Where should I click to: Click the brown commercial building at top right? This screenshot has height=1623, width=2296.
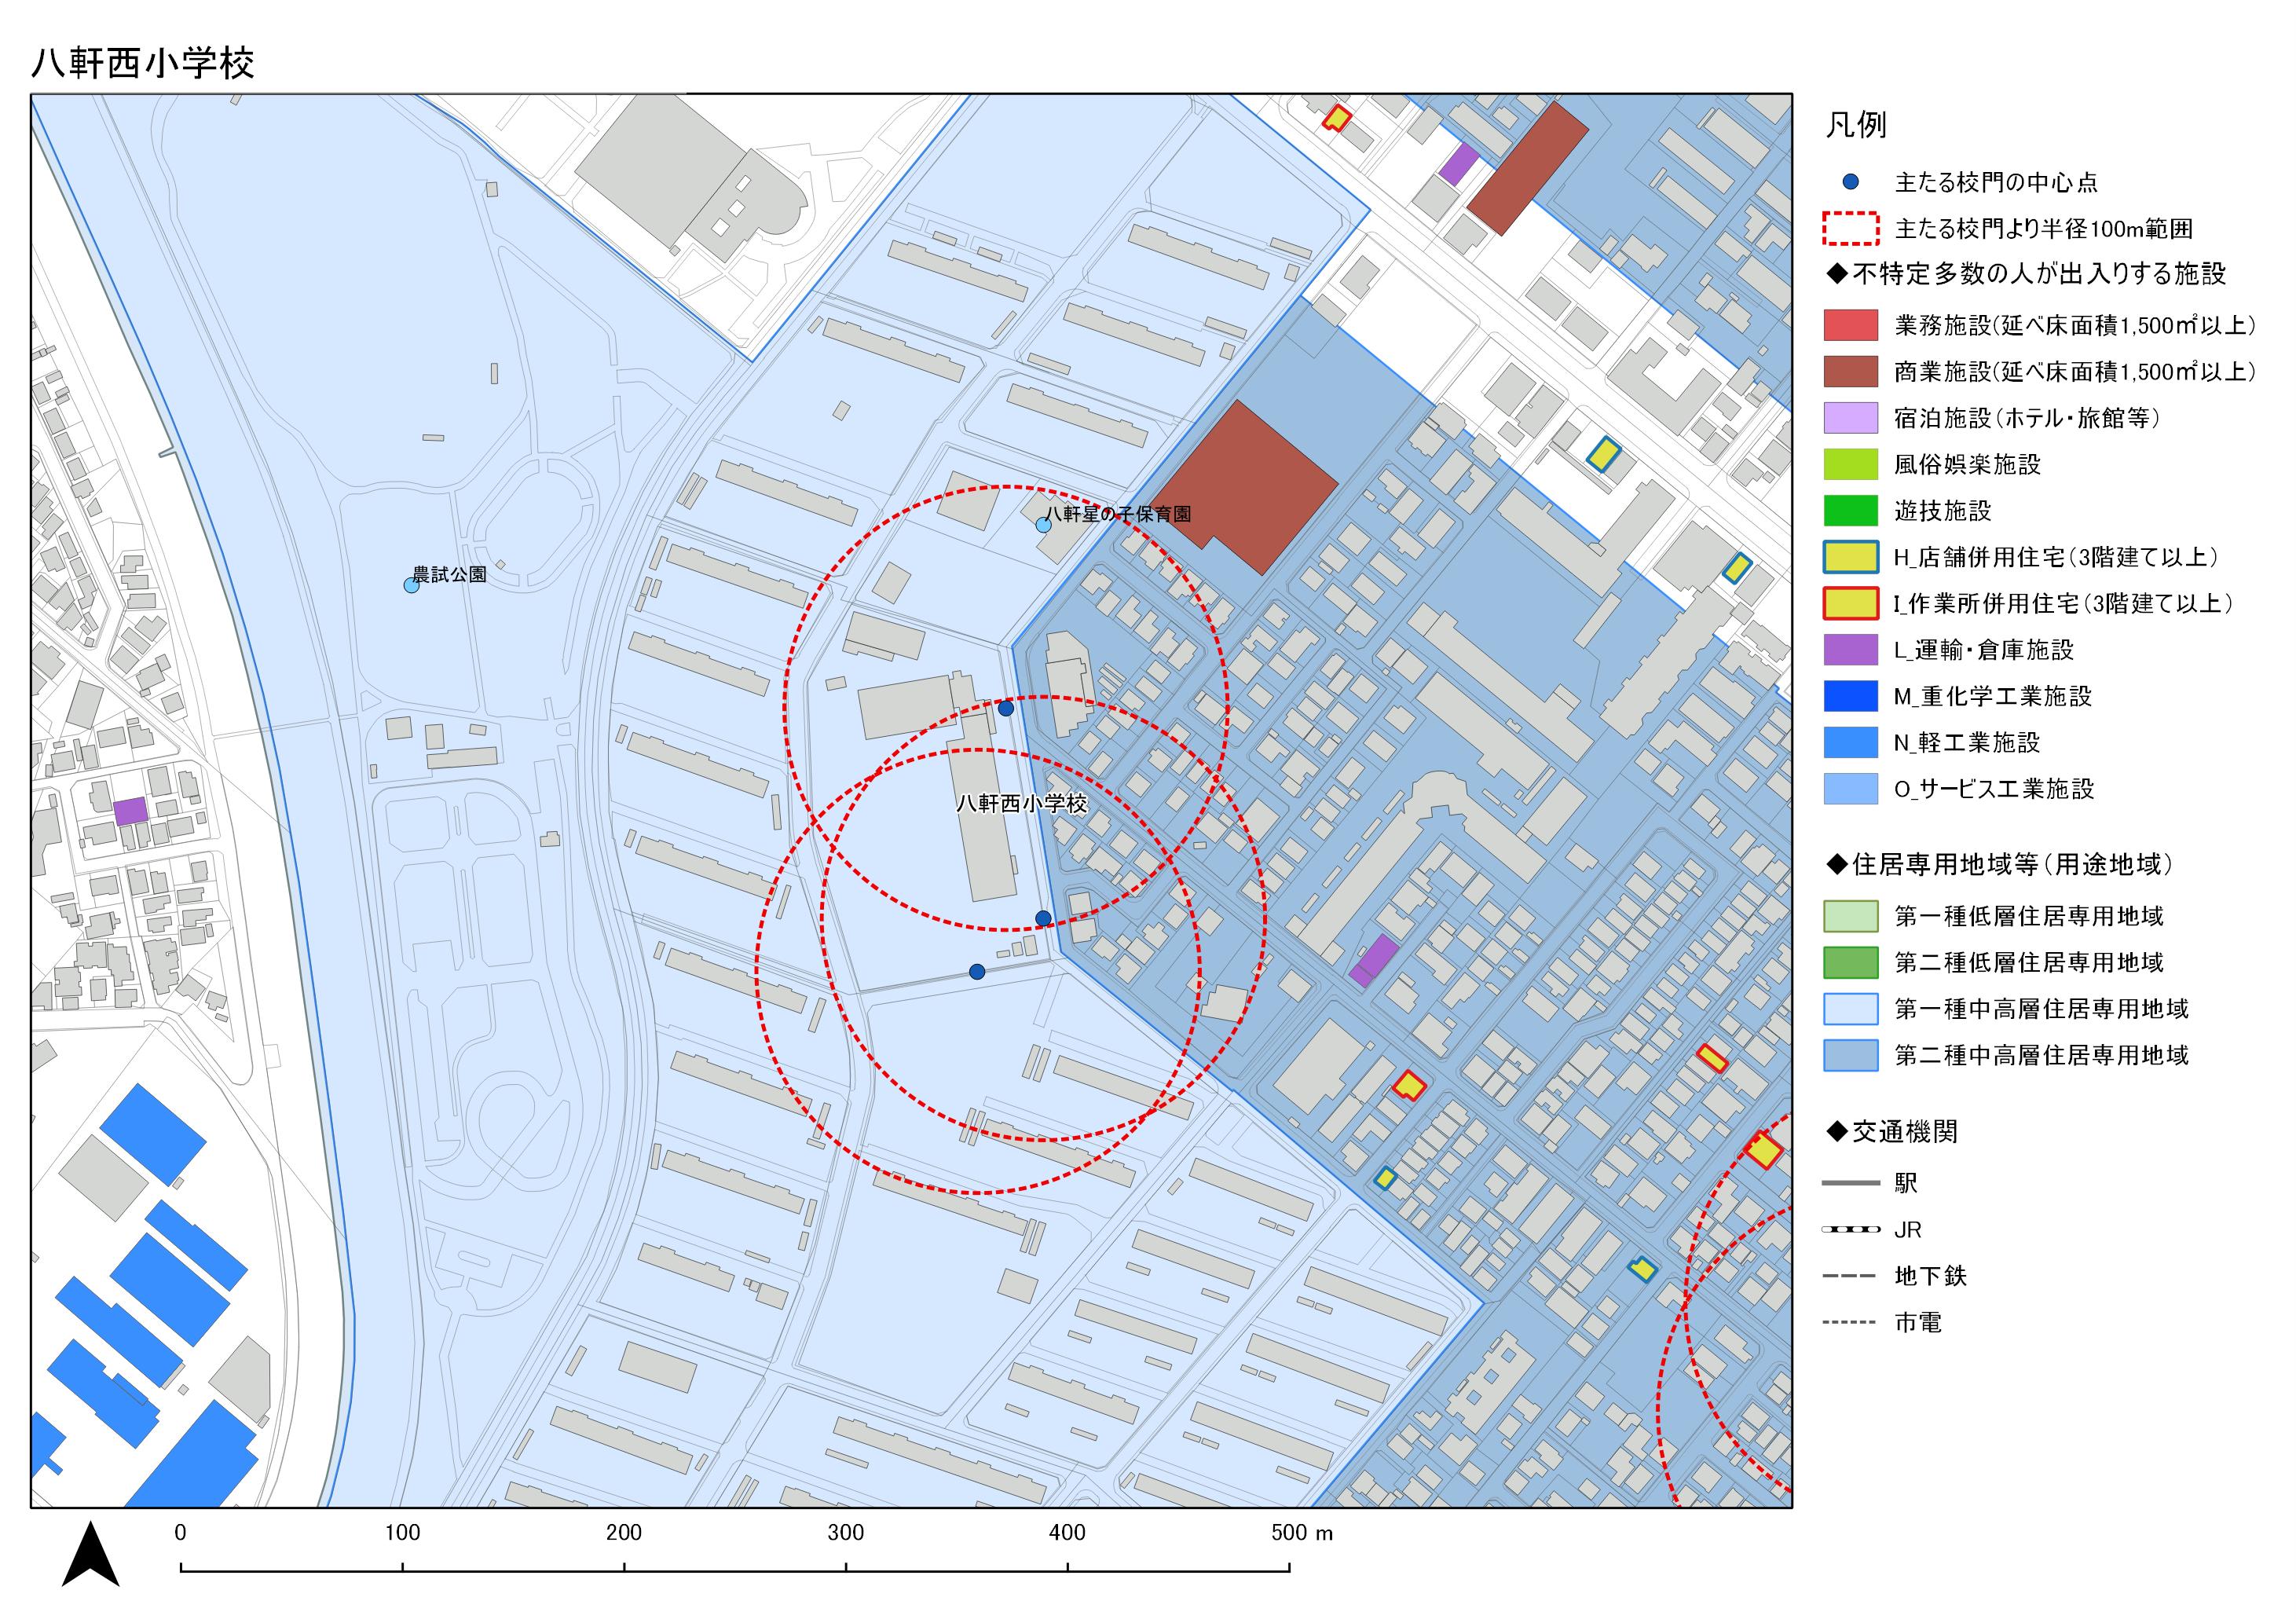point(1528,168)
